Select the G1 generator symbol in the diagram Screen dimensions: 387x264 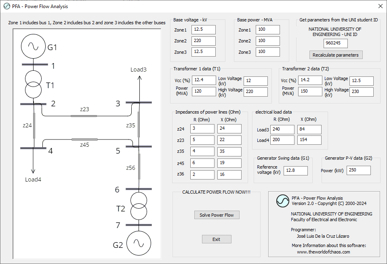[x=33, y=46]
